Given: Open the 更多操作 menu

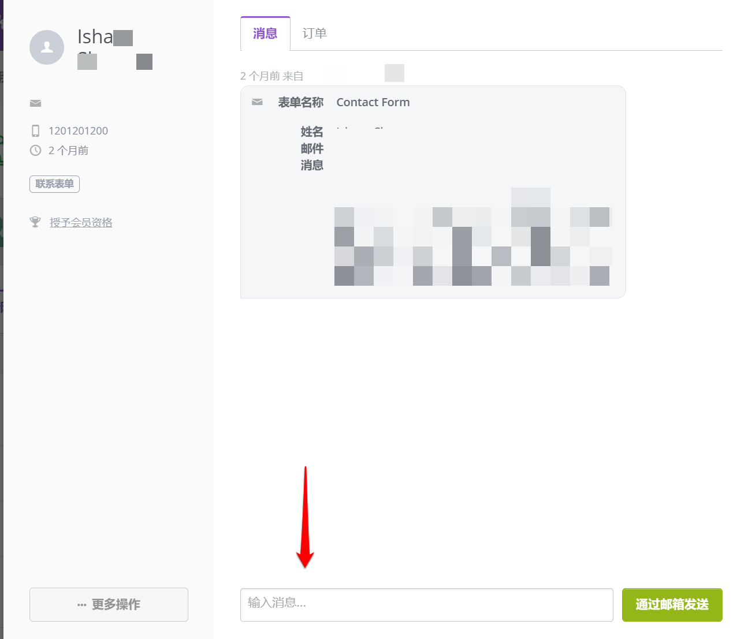Looking at the screenshot, I should (109, 604).
